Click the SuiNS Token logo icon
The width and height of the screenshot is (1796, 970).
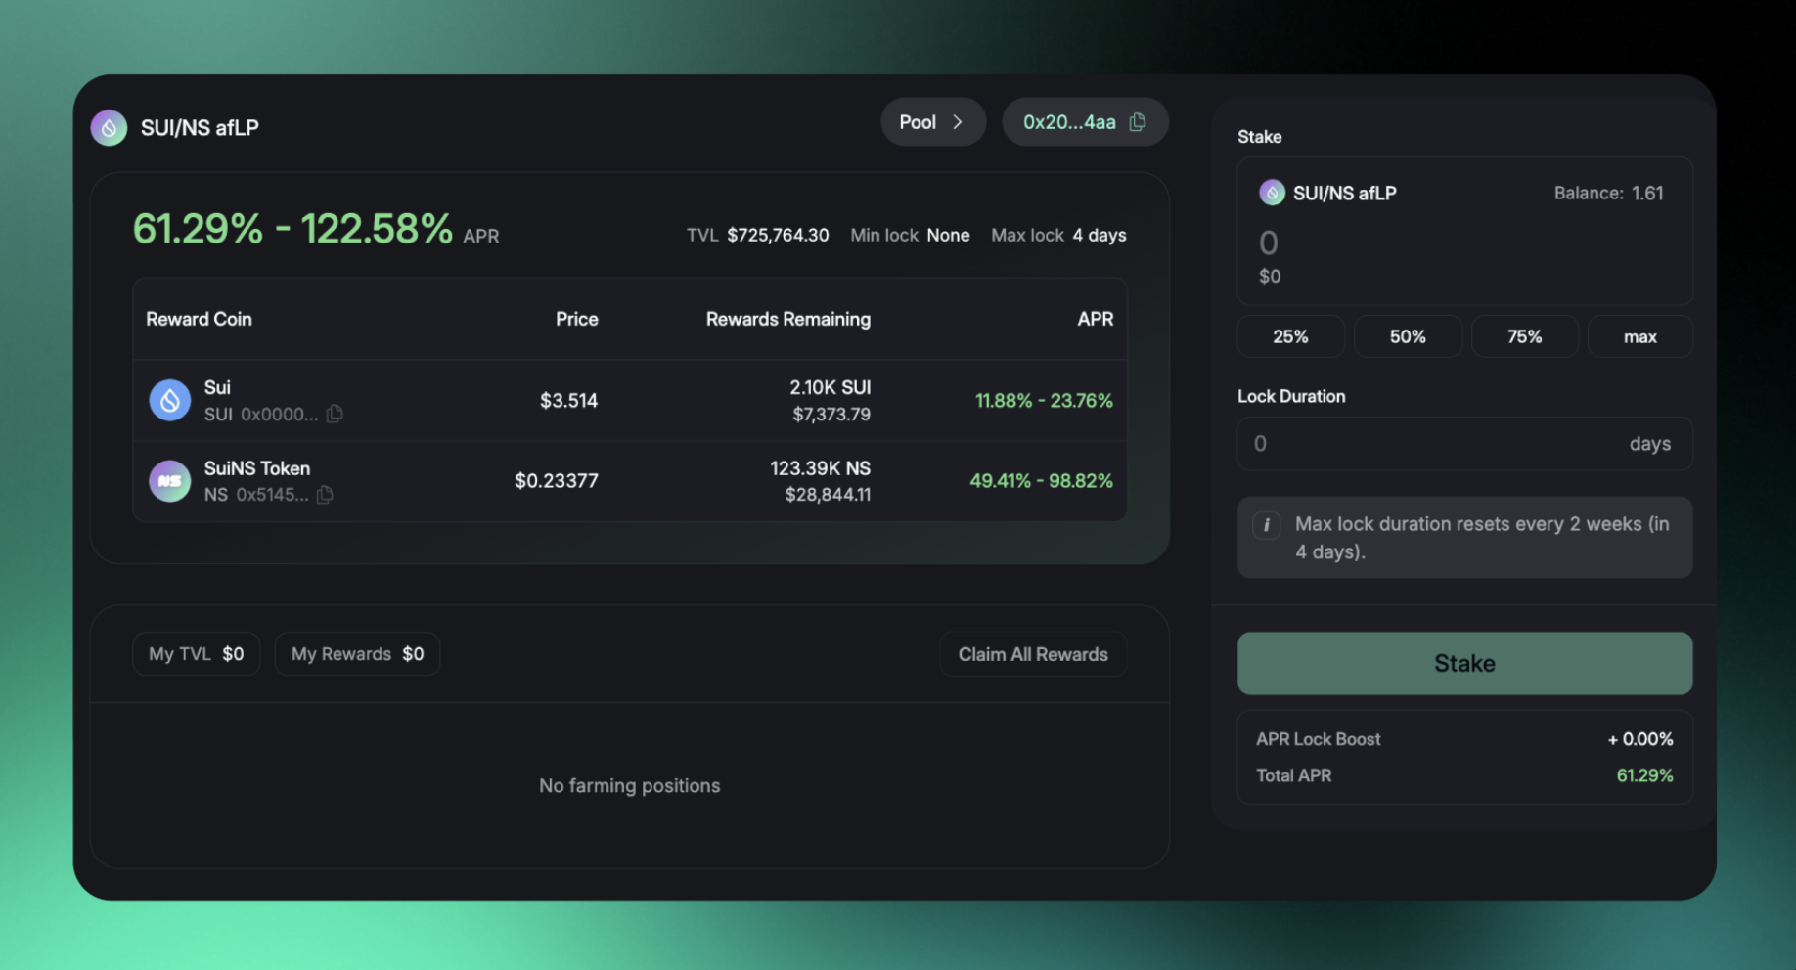click(169, 481)
